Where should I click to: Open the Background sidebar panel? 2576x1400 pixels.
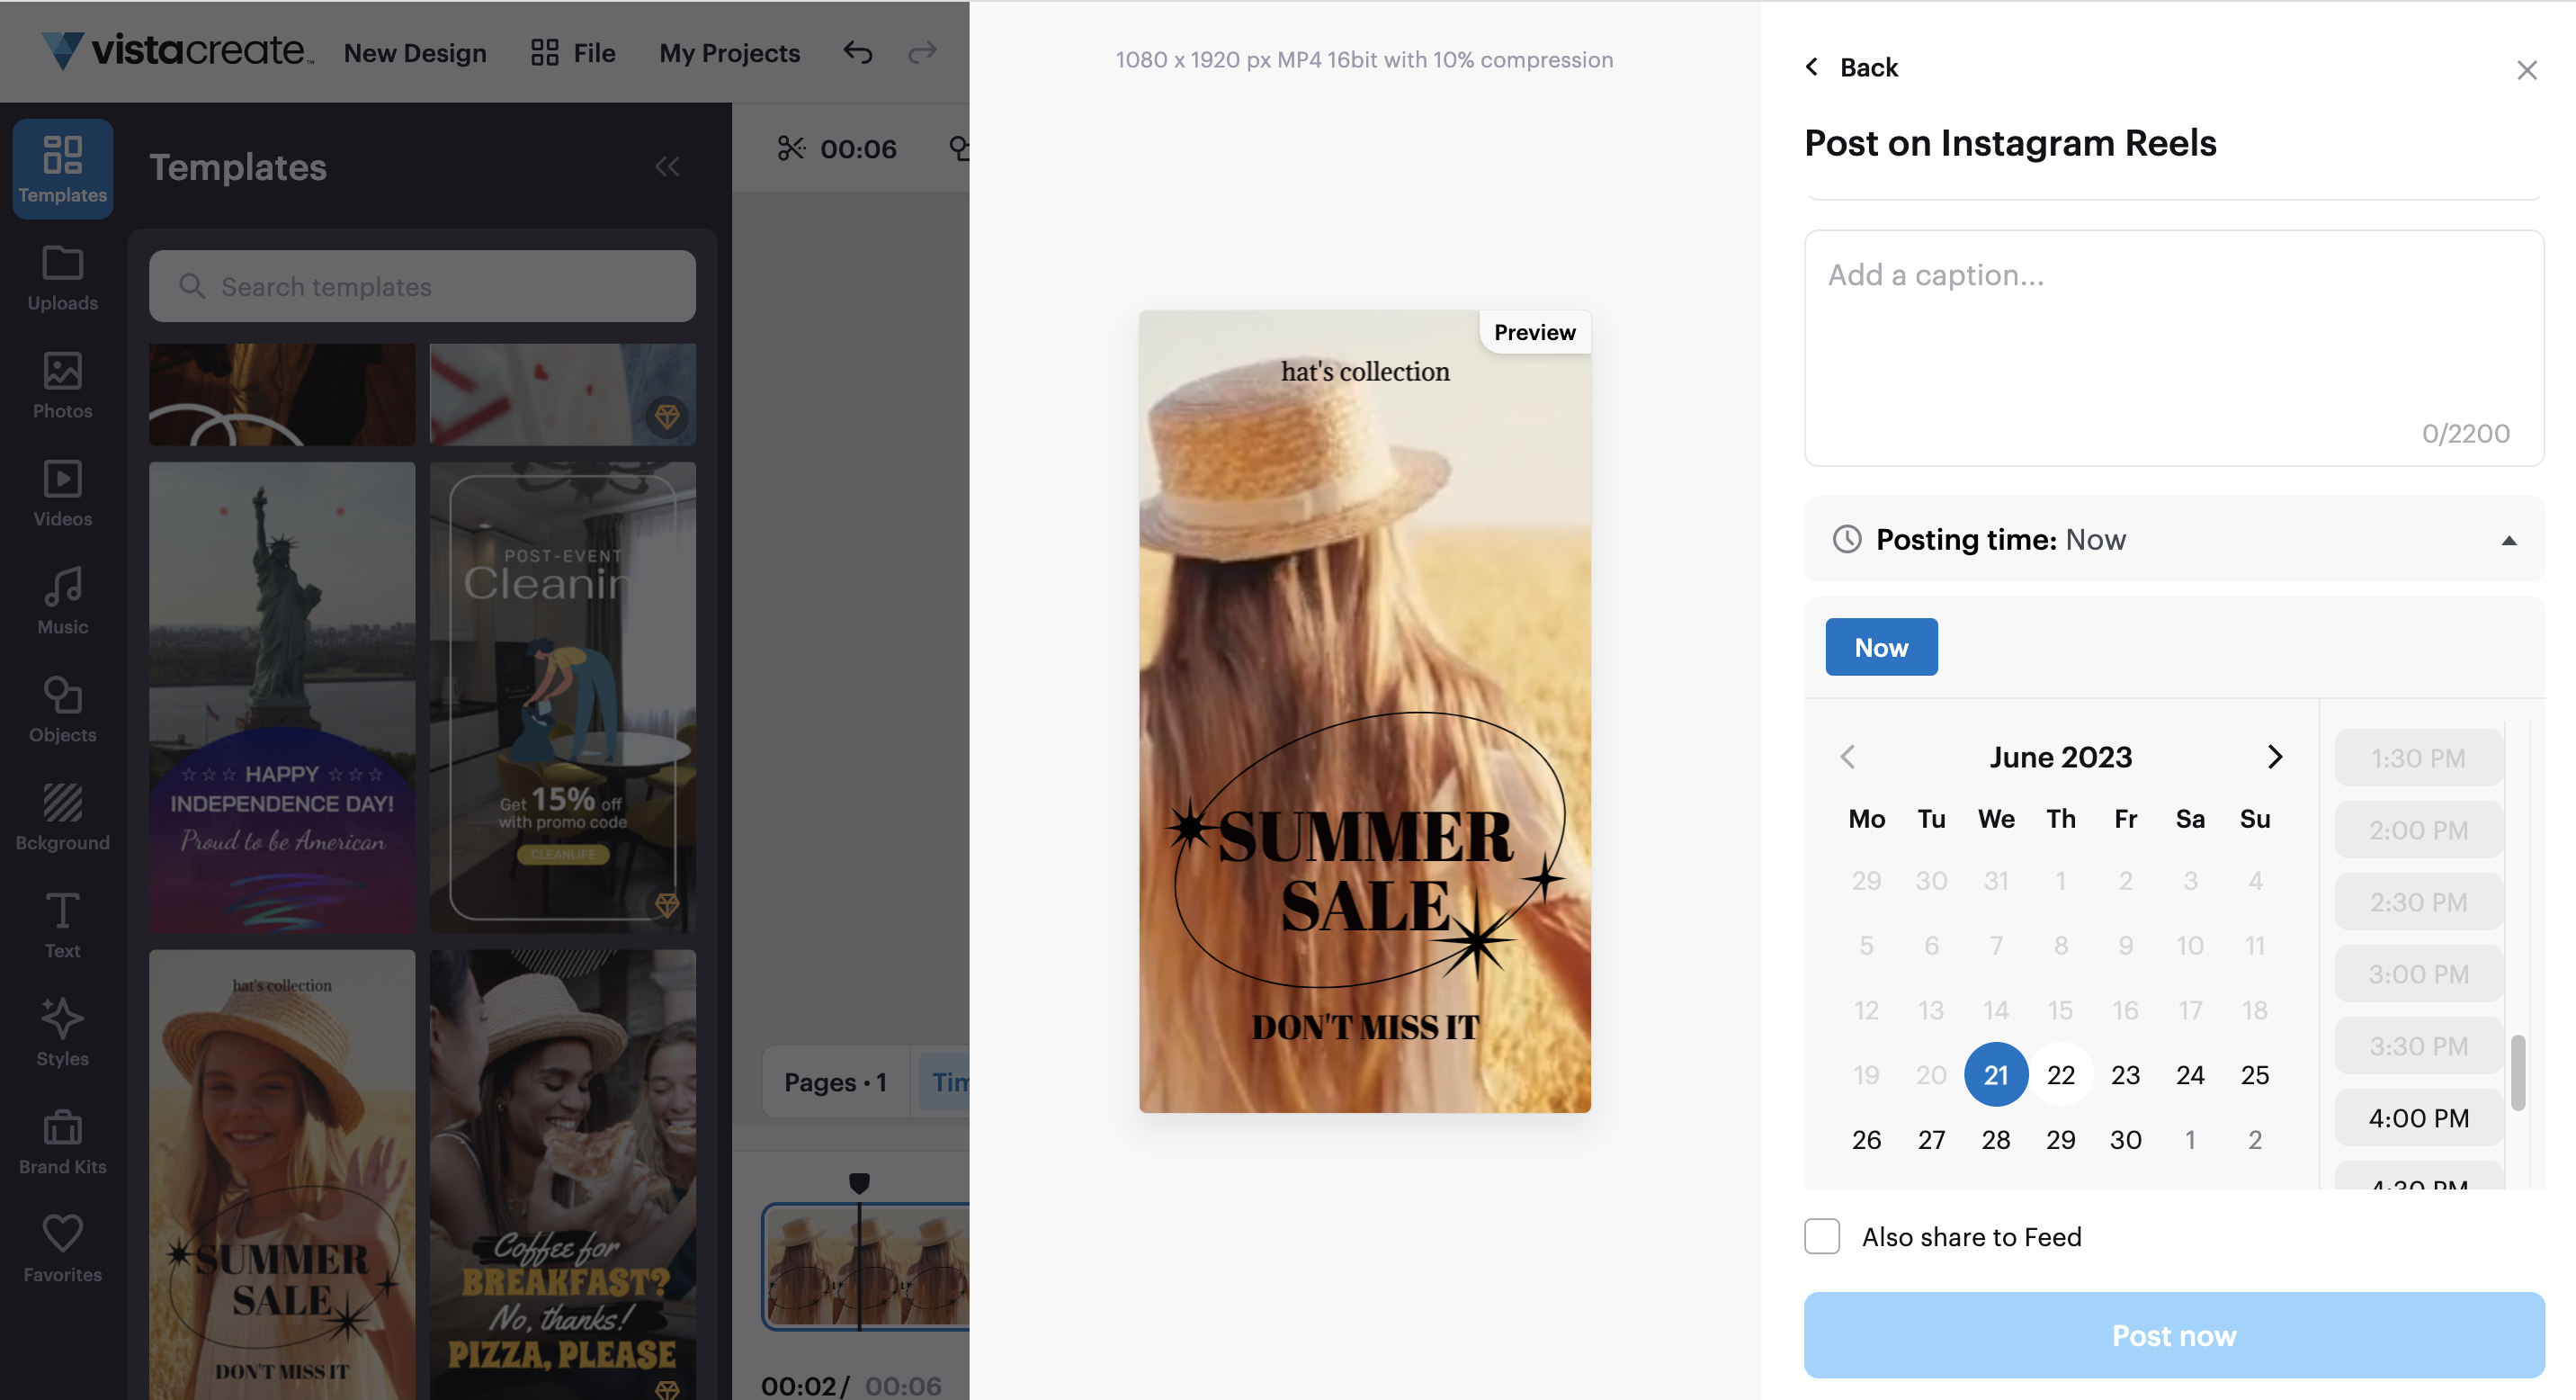coord(62,817)
